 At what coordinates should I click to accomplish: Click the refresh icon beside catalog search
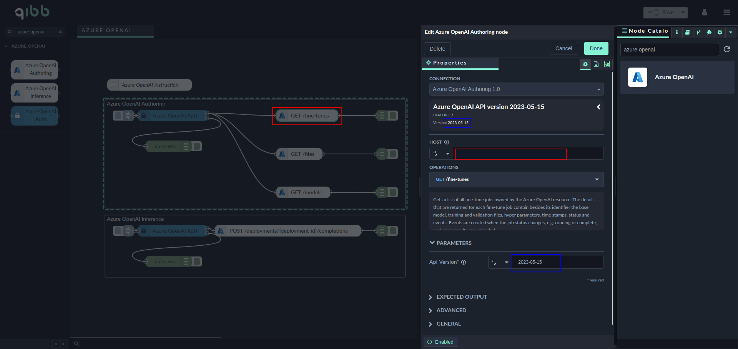coord(727,49)
